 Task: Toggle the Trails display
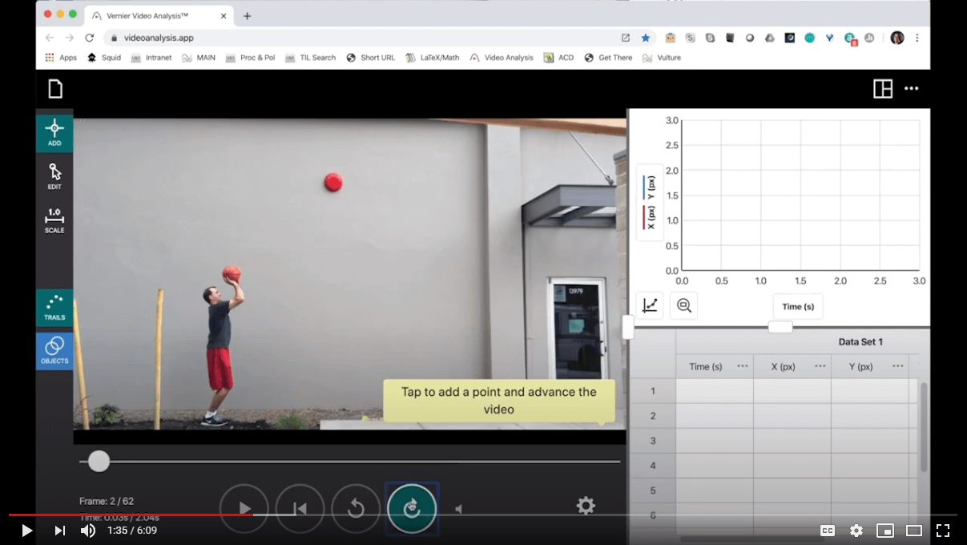(54, 309)
